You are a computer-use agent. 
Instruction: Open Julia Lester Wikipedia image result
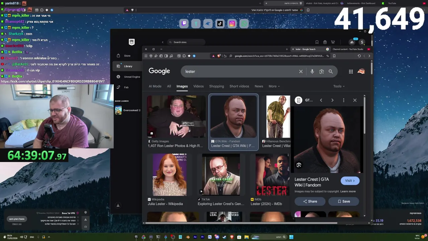(x=170, y=175)
